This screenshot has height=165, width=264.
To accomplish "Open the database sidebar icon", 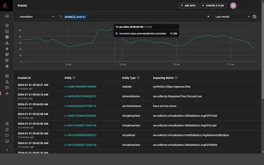I will (7, 37).
